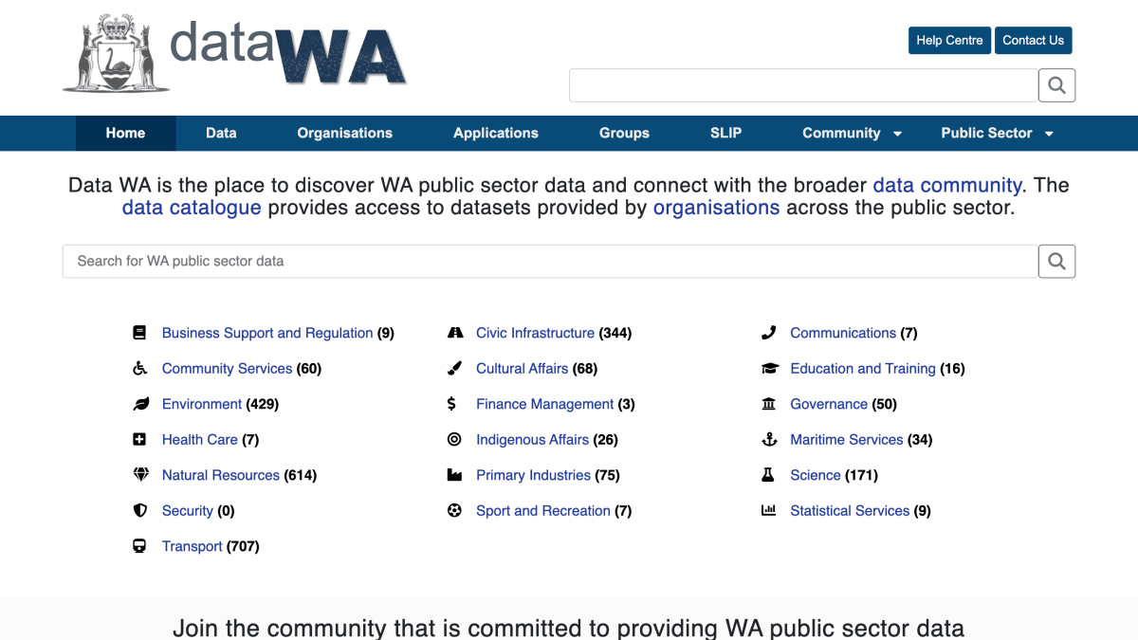
Task: Open the Organisations nav item
Action: 344,134
